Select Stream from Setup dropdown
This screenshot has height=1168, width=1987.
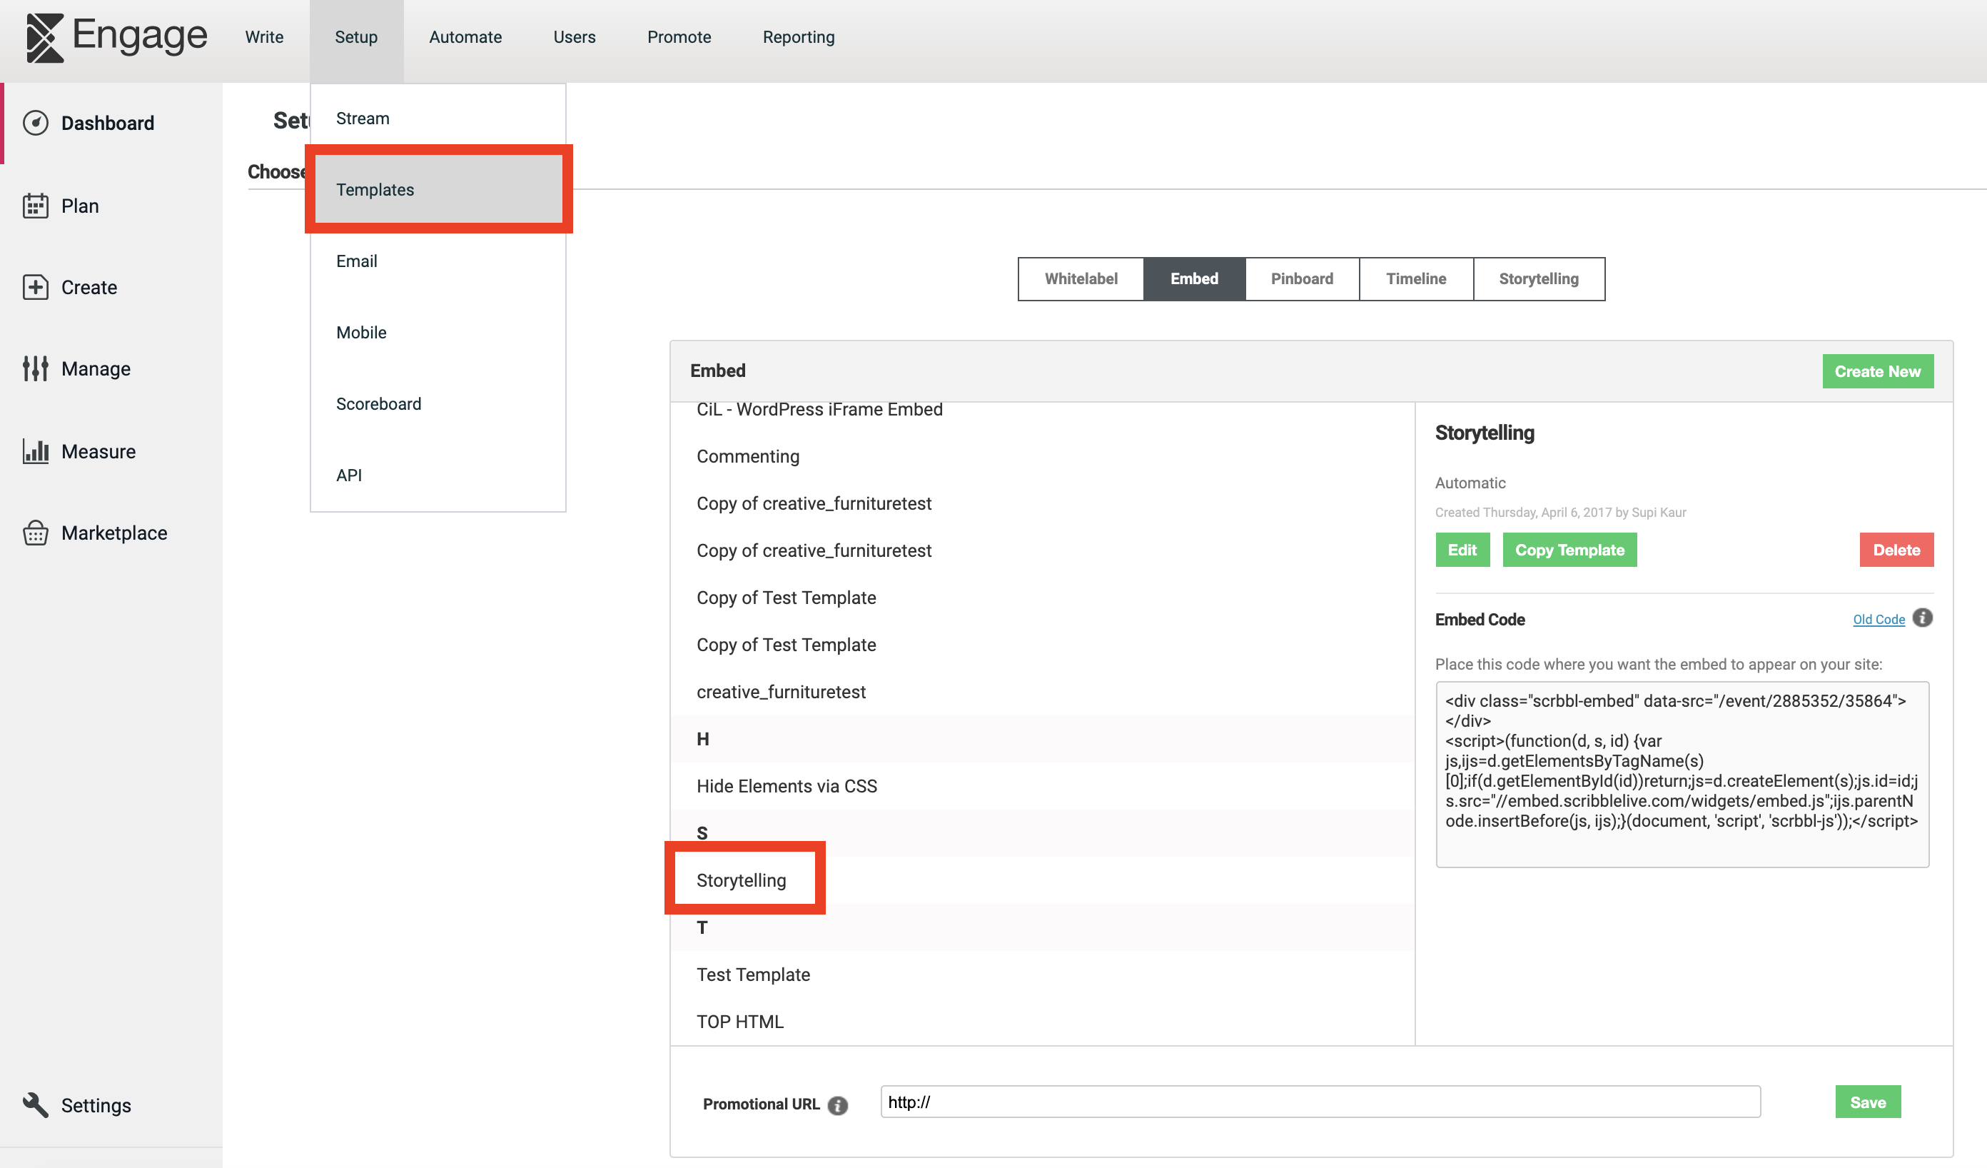(438, 119)
